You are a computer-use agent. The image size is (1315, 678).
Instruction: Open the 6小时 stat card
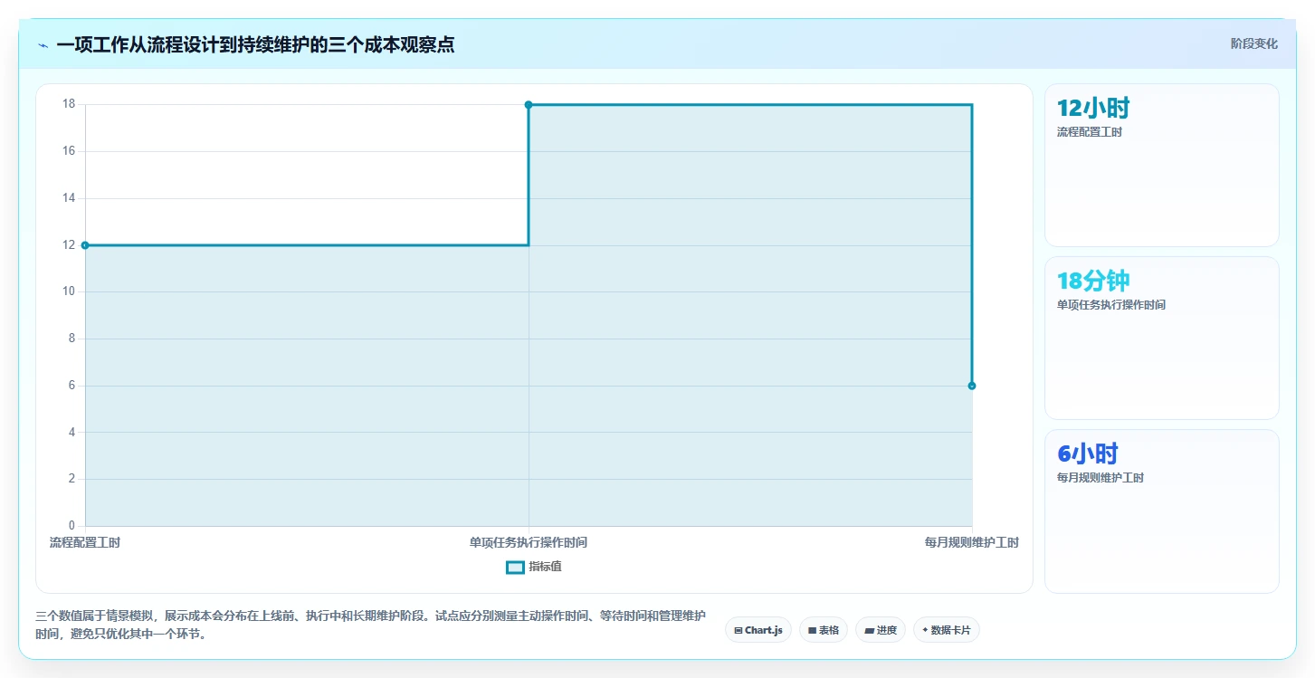pyautogui.click(x=1162, y=511)
